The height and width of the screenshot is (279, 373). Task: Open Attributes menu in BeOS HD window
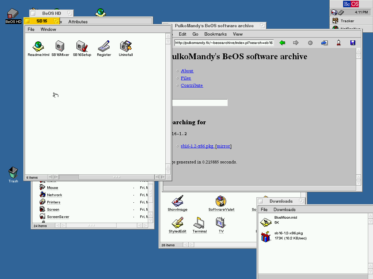point(78,21)
